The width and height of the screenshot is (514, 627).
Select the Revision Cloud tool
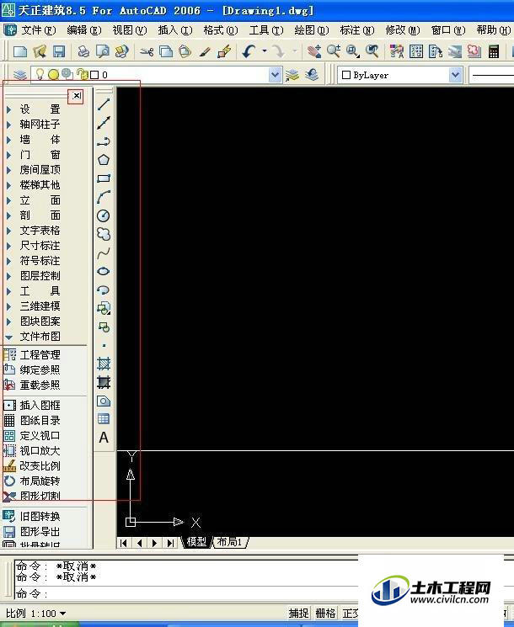104,234
